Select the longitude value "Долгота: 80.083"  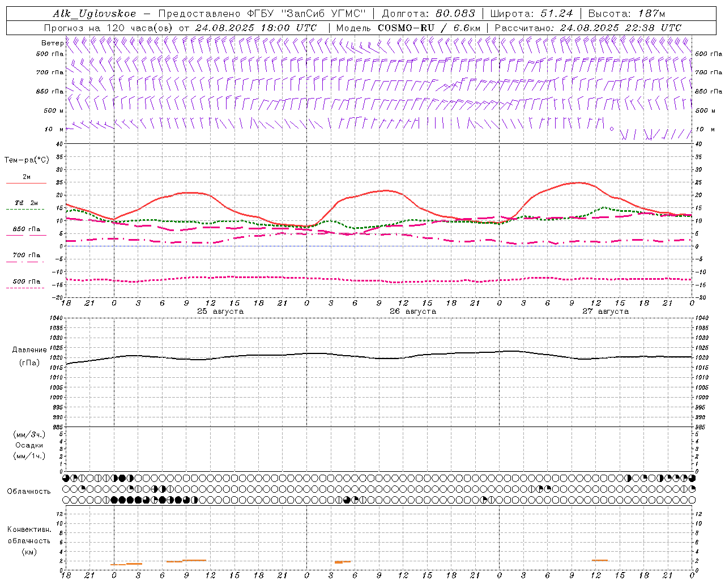pos(429,14)
